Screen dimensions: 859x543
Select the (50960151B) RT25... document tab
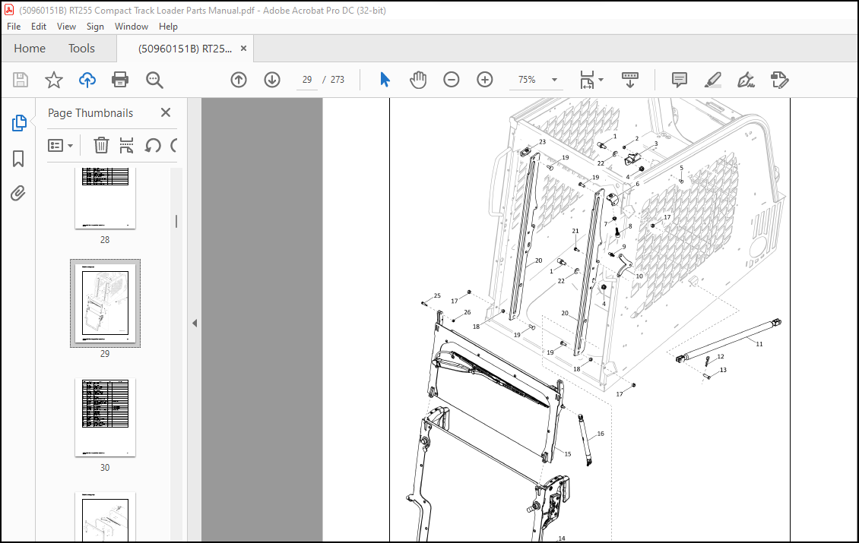(185, 49)
